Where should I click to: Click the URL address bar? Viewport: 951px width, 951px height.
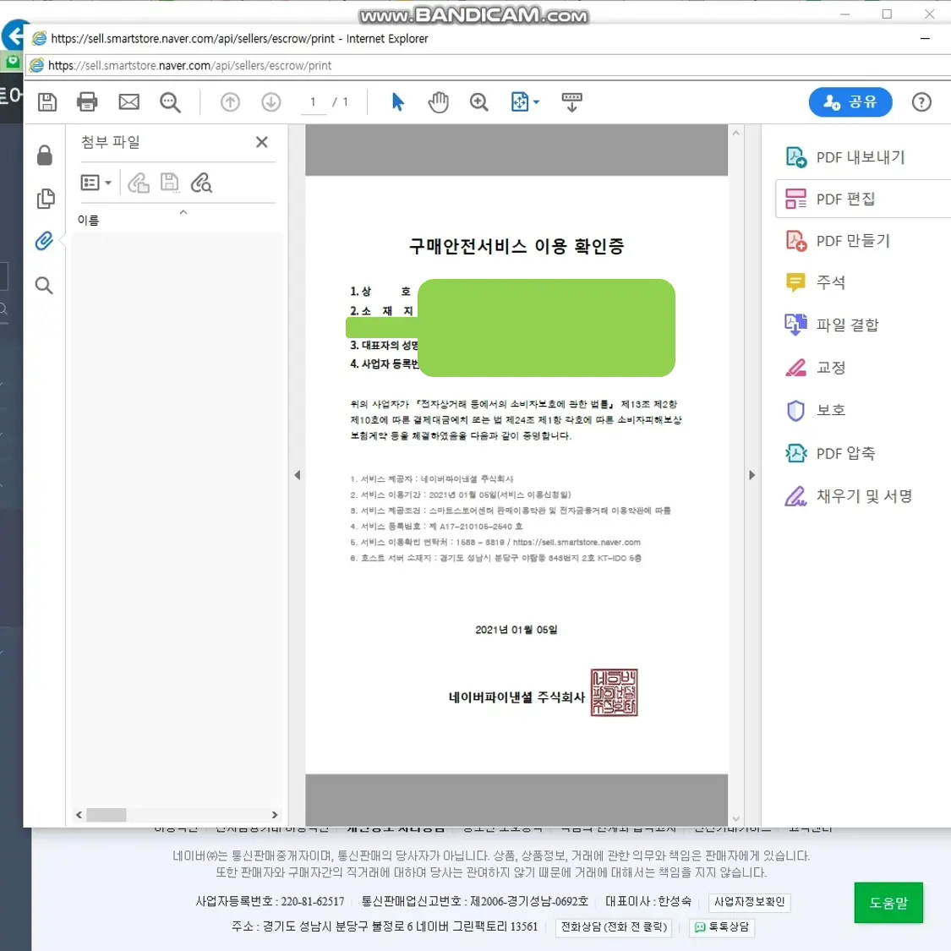485,65
